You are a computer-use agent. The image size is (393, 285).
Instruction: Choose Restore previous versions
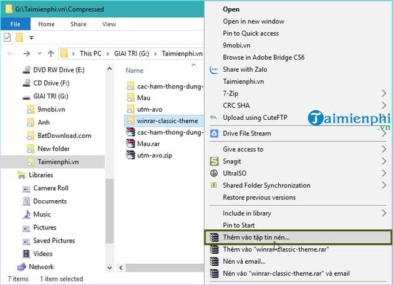(260, 197)
